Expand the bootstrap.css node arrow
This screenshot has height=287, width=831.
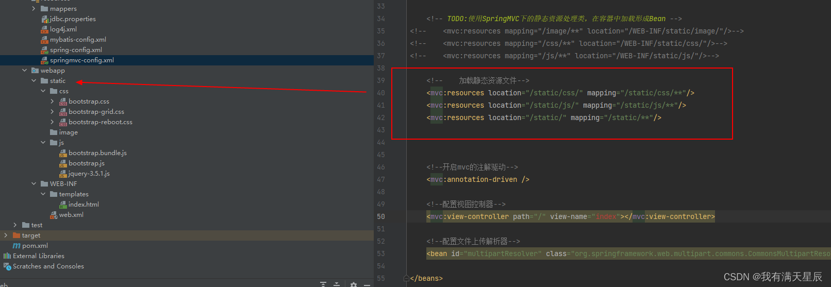[x=53, y=101]
